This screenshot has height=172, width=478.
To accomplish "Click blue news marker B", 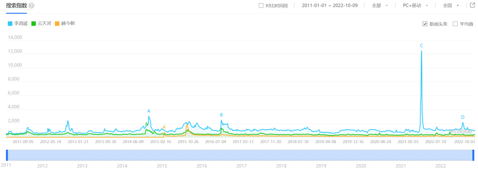I will (222, 115).
